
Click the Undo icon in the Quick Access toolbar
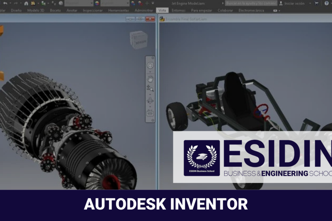tap(5, 3)
